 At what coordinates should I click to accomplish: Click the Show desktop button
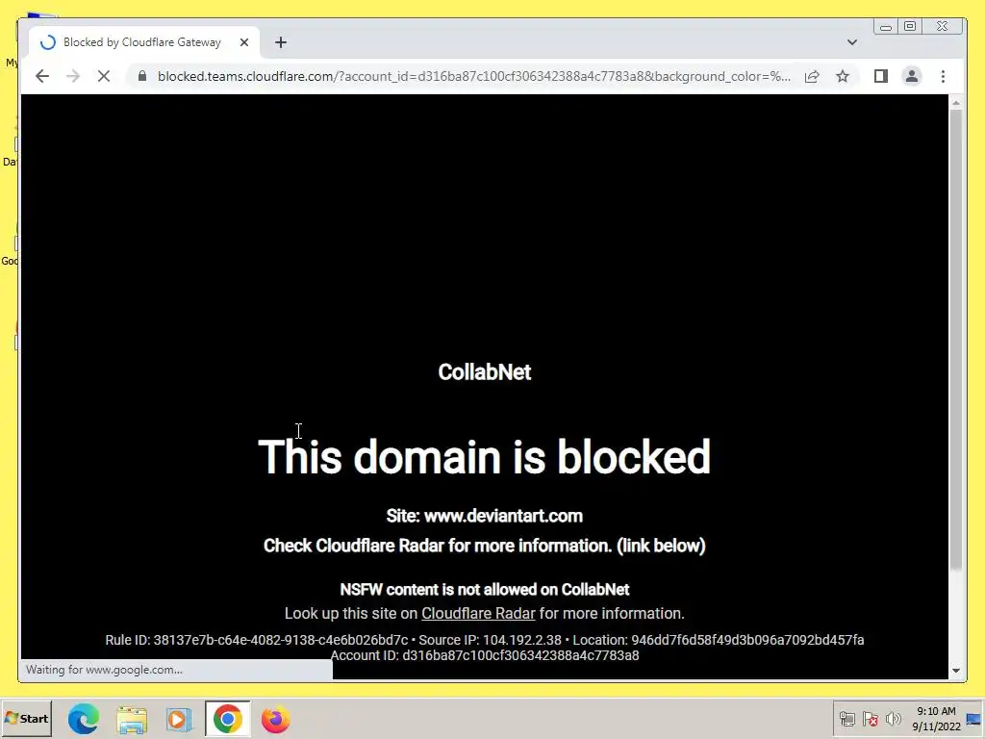point(974,719)
